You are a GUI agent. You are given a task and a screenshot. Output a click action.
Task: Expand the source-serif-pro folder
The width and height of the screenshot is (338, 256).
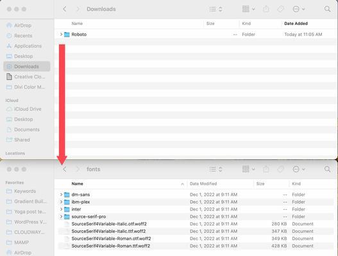click(x=61, y=216)
